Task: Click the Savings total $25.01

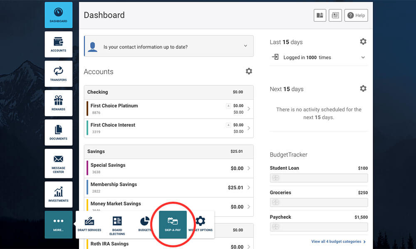Action: pos(237,151)
